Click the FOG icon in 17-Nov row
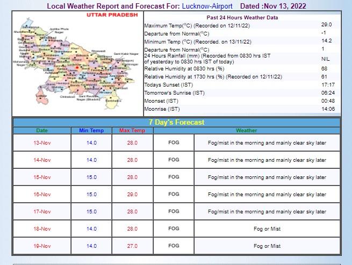Image resolution: width=352 pixels, height=265 pixels. tap(174, 211)
